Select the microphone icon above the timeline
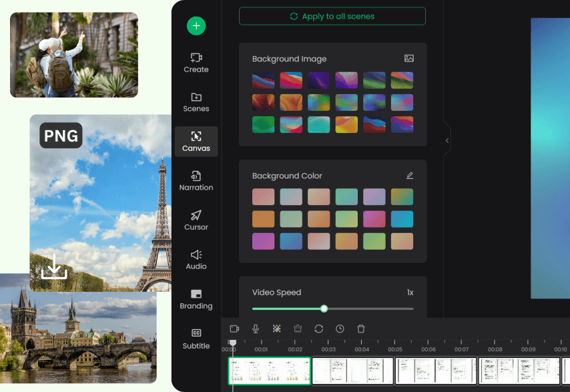570x392 pixels. [255, 329]
